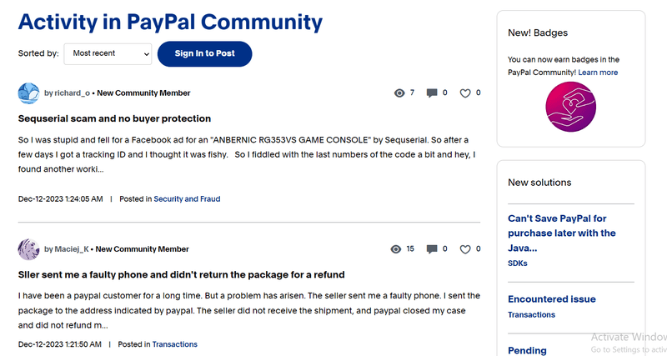Image resolution: width=667 pixels, height=356 pixels.
Task: Click the SDKs category link
Action: [518, 263]
